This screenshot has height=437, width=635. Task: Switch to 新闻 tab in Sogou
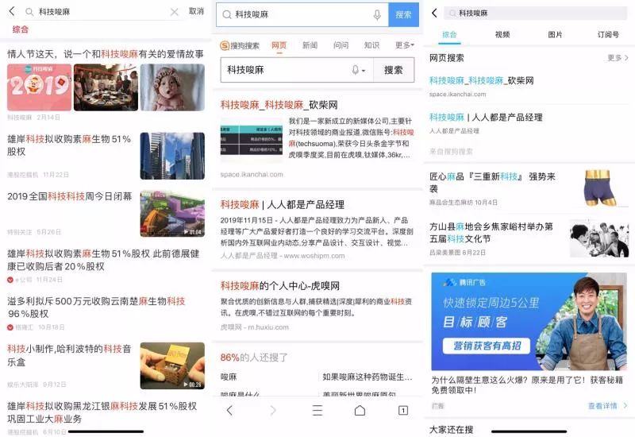310,45
